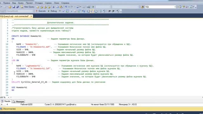Click the COLLATE Cyrillic_General_CI_AS line
Viewport: 203px width, 114px height.
click(58, 82)
